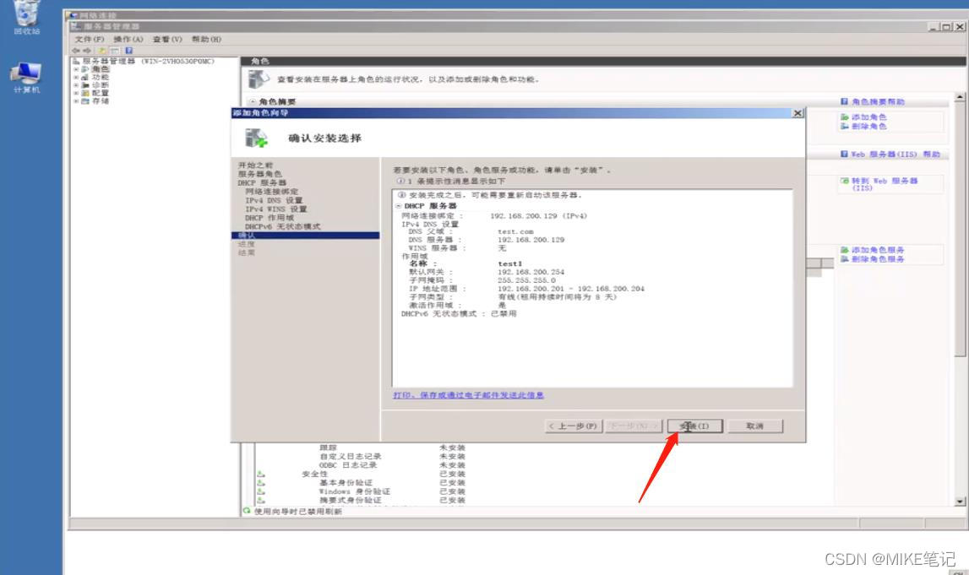Screen dimensions: 969x575
Task: Open the 帮助(H) menu
Action: (206, 39)
